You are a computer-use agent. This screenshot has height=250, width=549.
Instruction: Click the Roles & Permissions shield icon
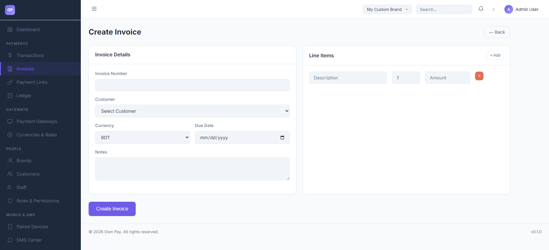coord(10,201)
